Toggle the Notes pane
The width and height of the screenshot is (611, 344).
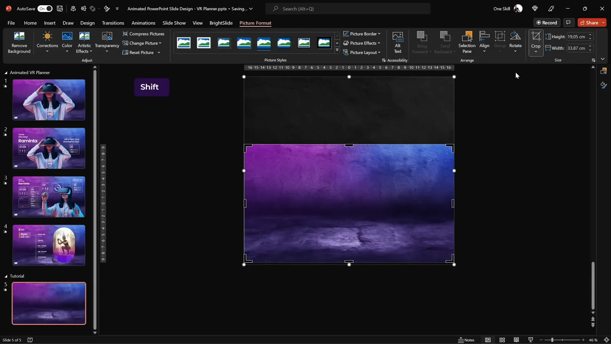click(467, 340)
